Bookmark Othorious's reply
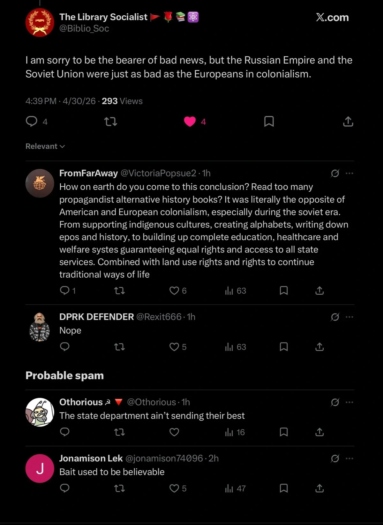 click(x=283, y=432)
